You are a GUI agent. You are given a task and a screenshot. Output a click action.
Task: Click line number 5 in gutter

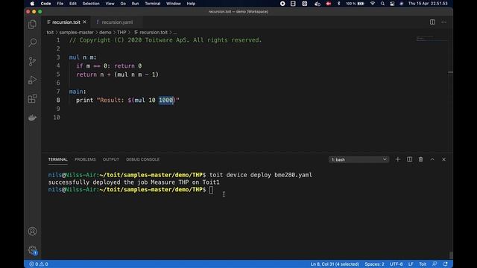pyautogui.click(x=58, y=74)
